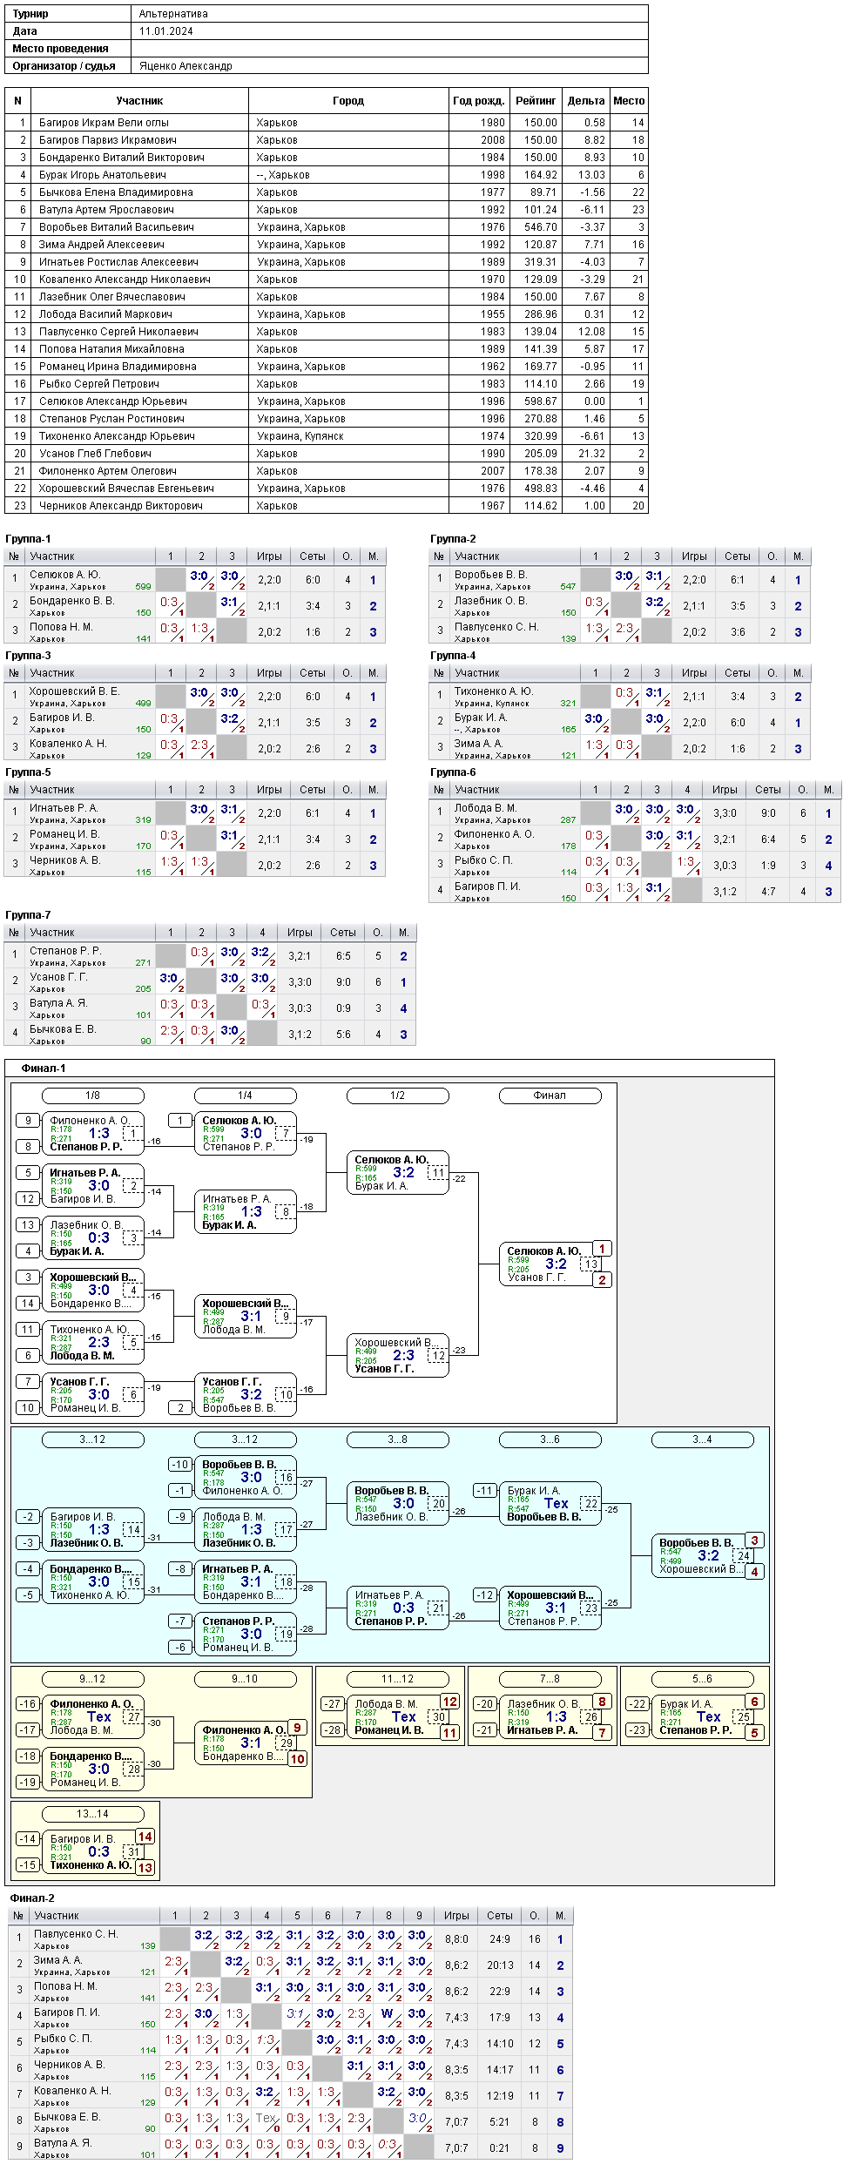Screen dimensions: 850x2164
Task: Click the "3...4" round label
Action: [702, 1439]
